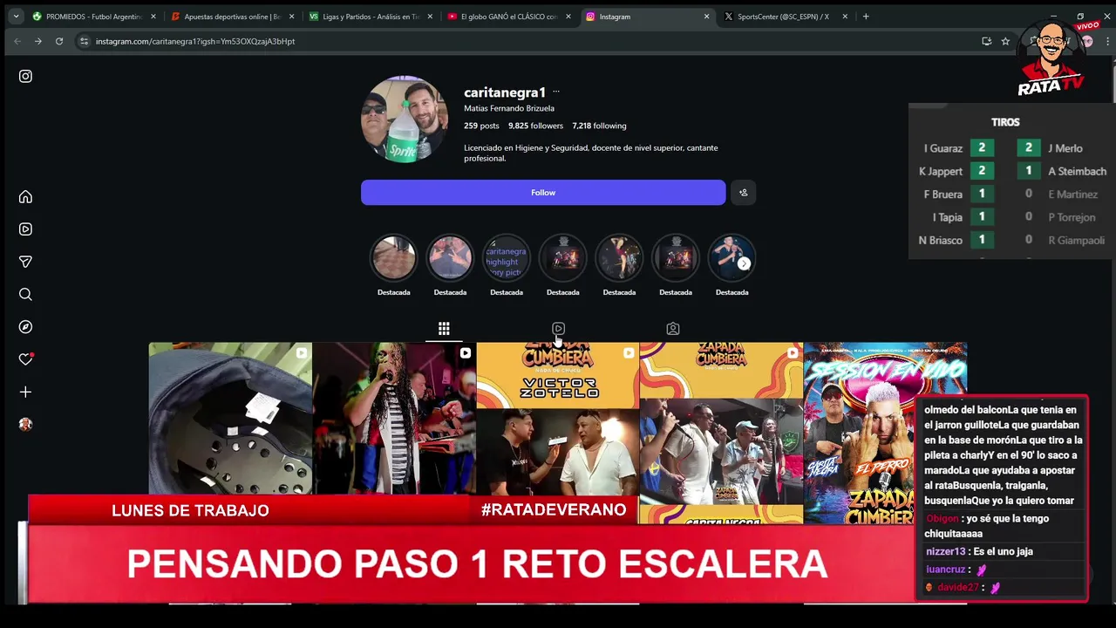Viewport: 1116px width, 628px height.
Task: Open new browser tab
Action: tap(866, 17)
